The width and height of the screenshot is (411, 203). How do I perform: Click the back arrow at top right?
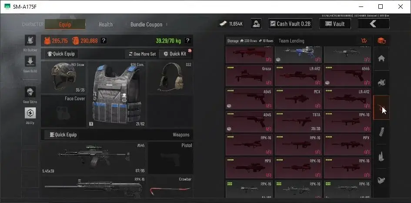(374, 24)
